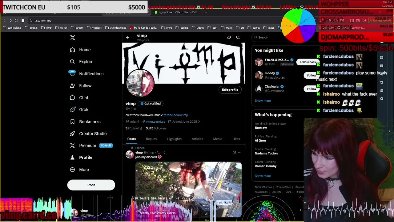Image resolution: width=394 pixels, height=222 pixels.
Task: Open the coding bookmarks folder
Action: coord(182,28)
